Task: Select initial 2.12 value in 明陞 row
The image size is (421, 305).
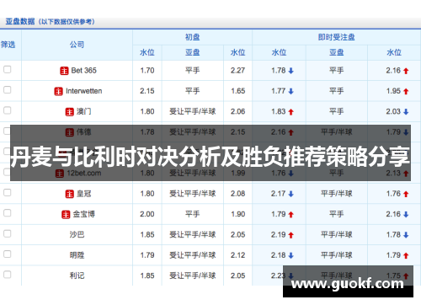Action: pyautogui.click(x=237, y=255)
